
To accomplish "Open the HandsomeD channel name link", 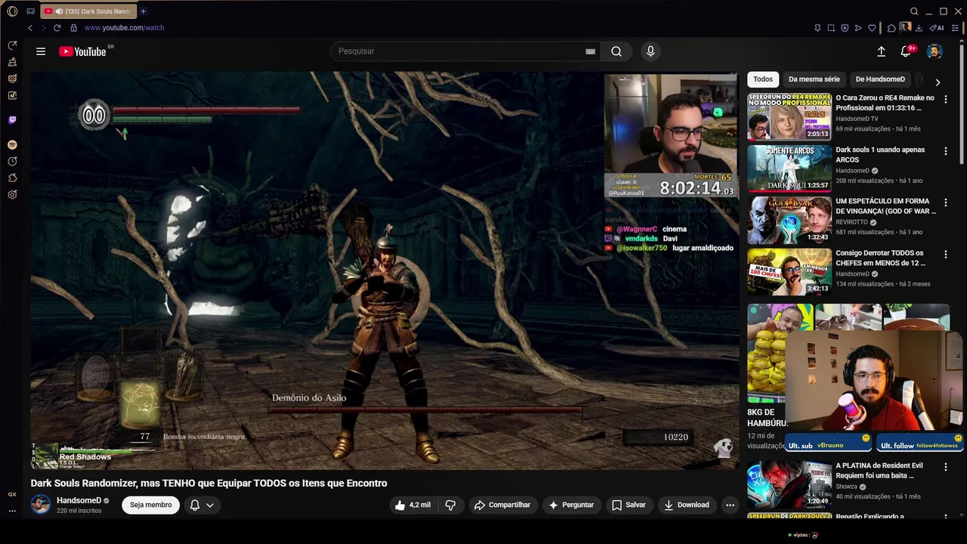I will click(79, 500).
